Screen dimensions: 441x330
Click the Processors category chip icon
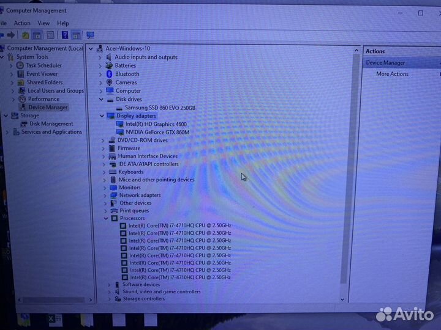tap(114, 218)
